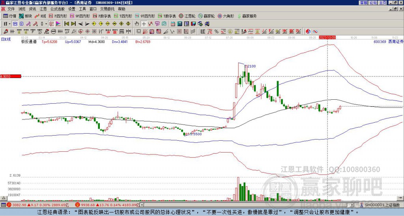Screen dimensions: 404x216
Task: Click the 3.5500 low price label
Action: click(196, 134)
